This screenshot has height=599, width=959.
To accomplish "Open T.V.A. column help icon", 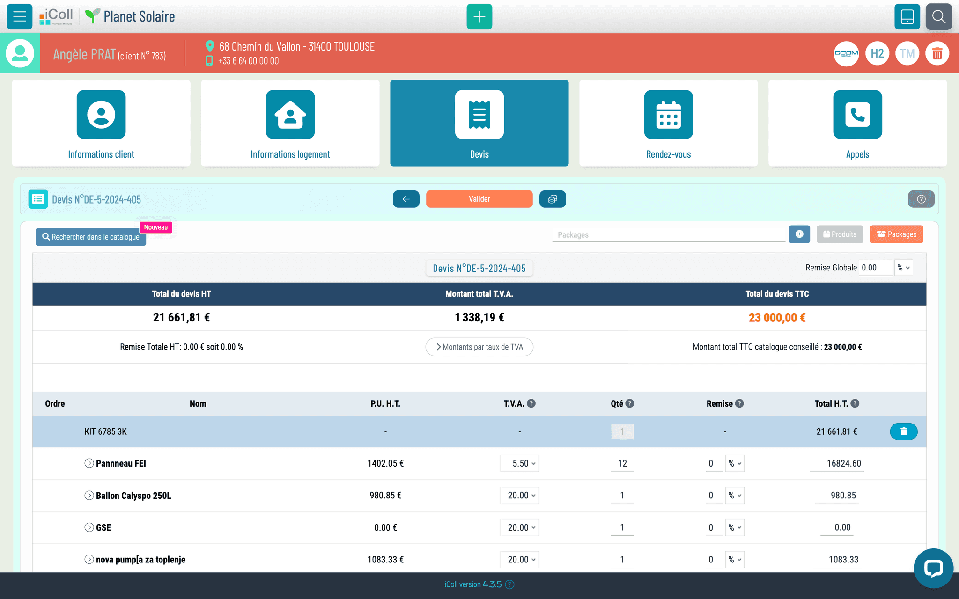I will pyautogui.click(x=531, y=403).
